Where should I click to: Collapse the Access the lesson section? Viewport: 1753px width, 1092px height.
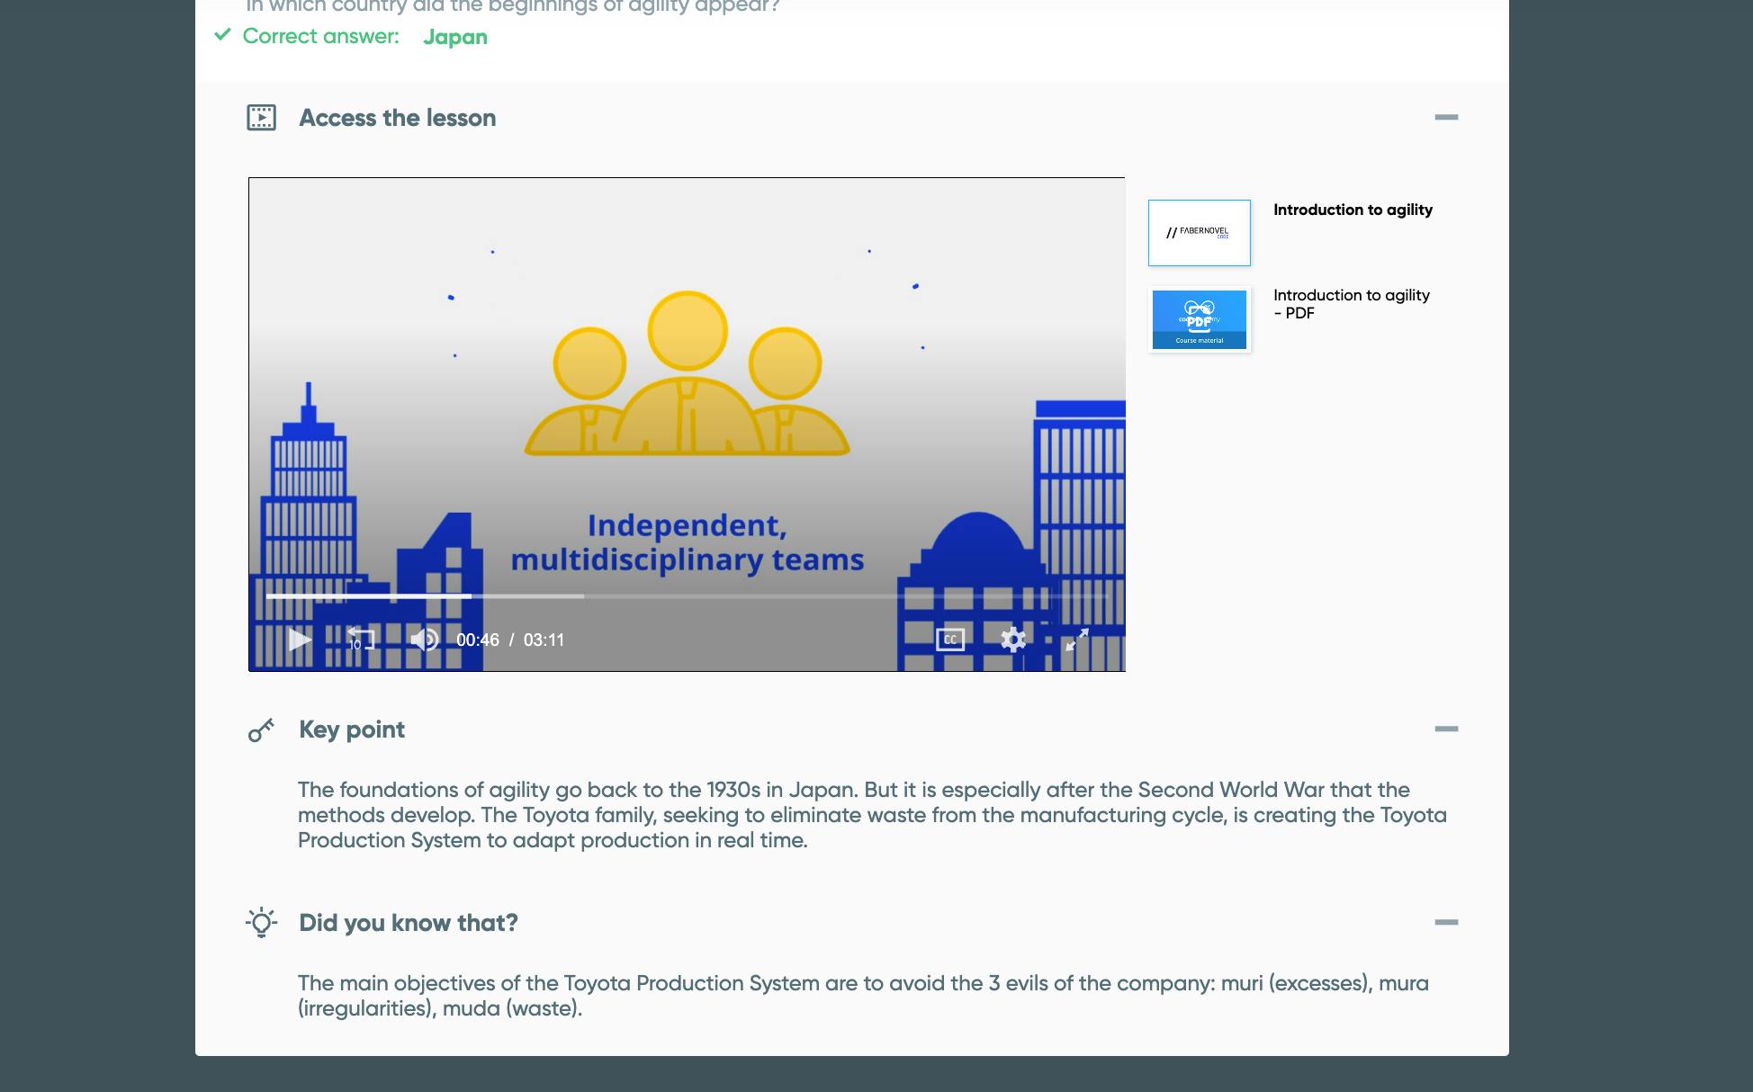[x=1446, y=117]
